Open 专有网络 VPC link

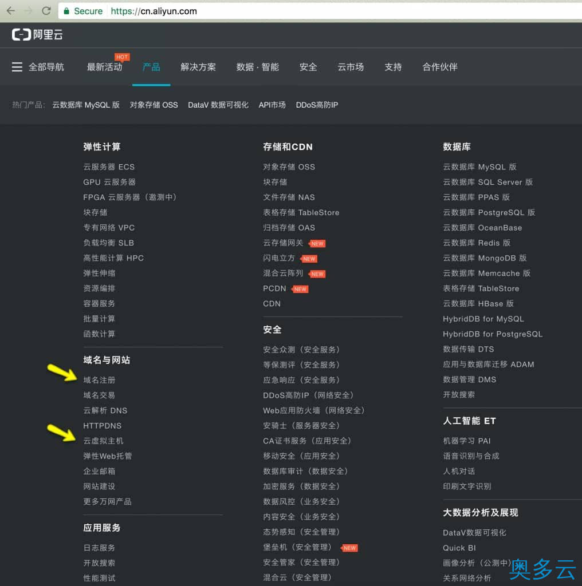pyautogui.click(x=109, y=228)
